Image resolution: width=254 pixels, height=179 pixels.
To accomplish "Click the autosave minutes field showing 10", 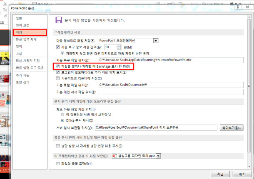I will [x=111, y=47].
